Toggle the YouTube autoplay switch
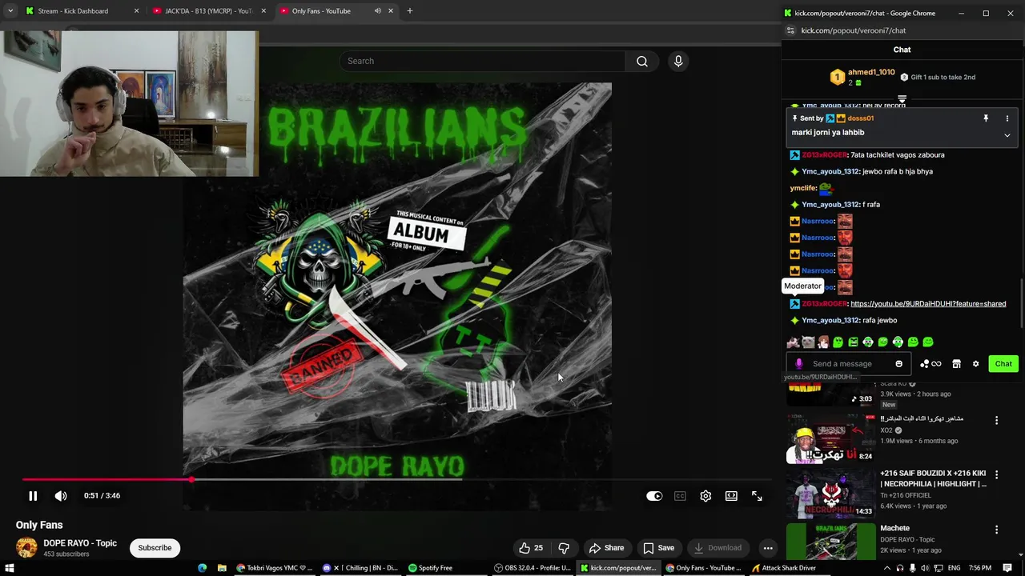The image size is (1025, 576). click(654, 496)
